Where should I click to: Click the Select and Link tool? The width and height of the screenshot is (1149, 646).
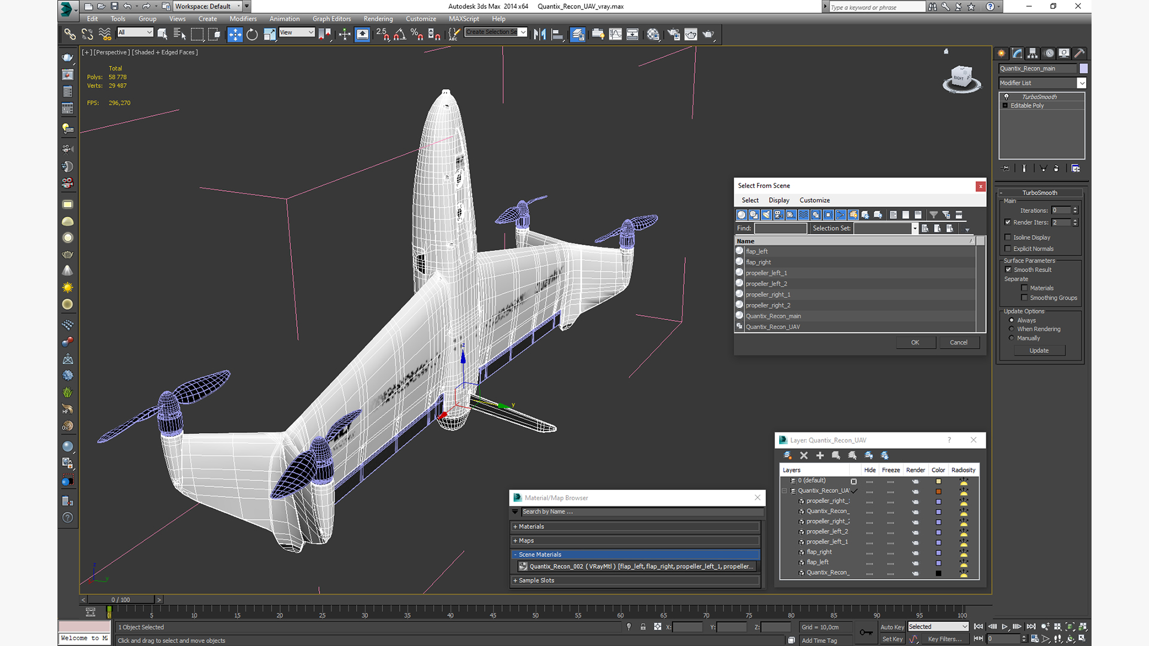(x=70, y=34)
